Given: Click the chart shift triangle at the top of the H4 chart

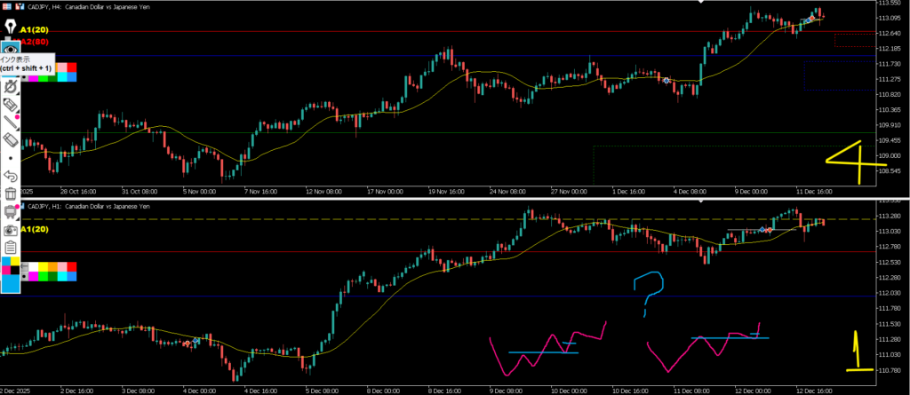Looking at the screenshot, I should [702, 3].
